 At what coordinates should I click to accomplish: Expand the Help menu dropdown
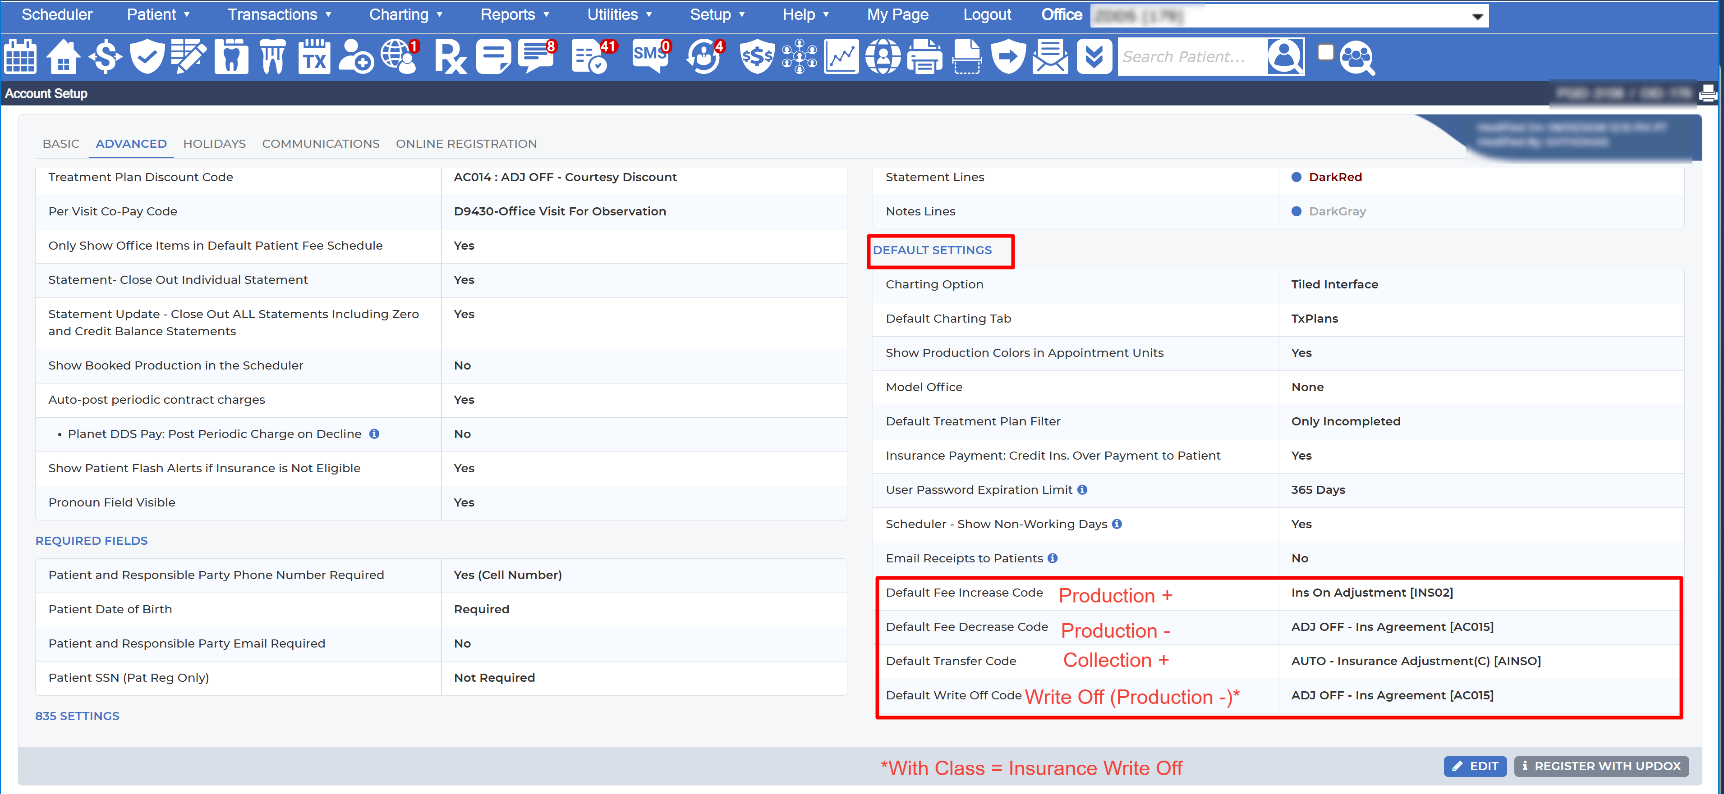806,15
